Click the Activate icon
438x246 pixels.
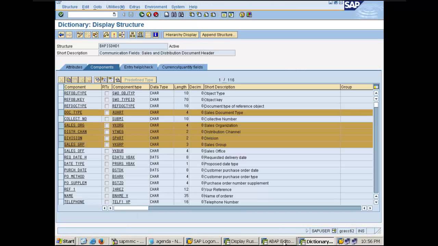[114, 35]
